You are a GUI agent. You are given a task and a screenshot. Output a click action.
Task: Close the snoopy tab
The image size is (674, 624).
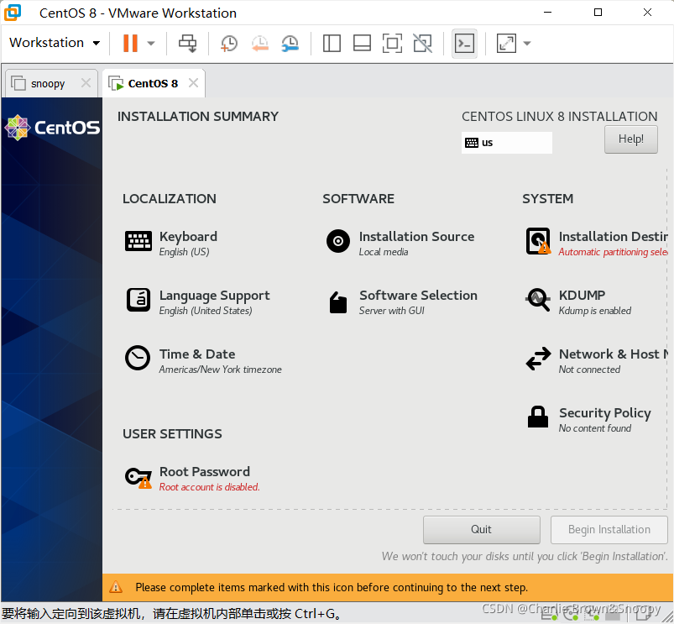coord(86,82)
